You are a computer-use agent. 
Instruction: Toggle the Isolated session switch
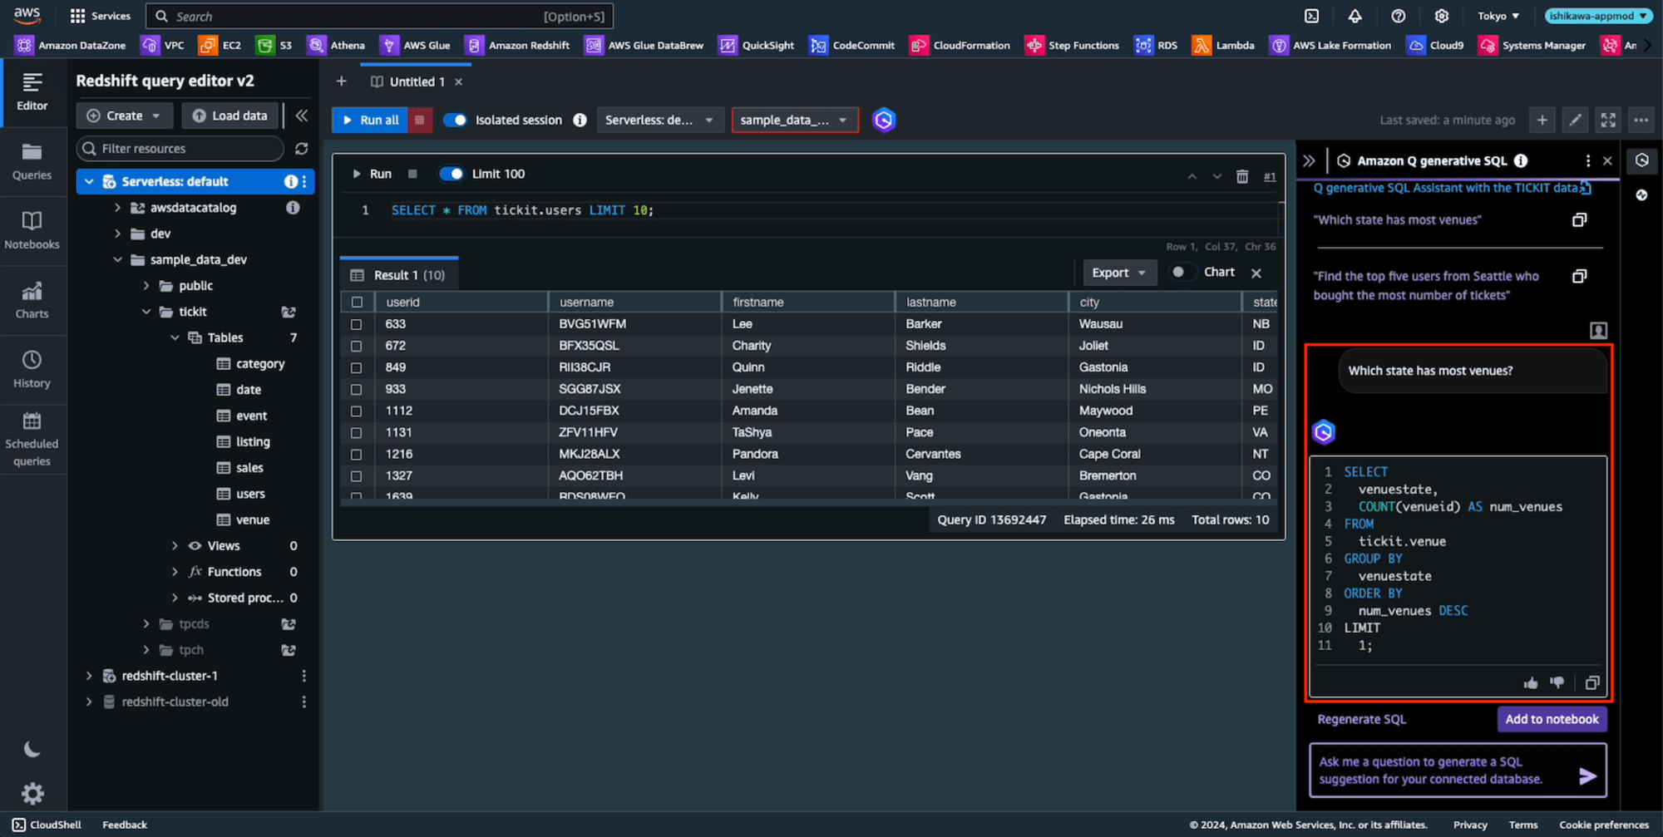click(455, 120)
